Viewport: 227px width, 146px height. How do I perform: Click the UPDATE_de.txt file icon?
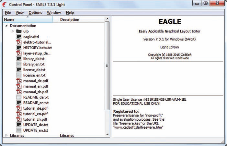[19, 125]
